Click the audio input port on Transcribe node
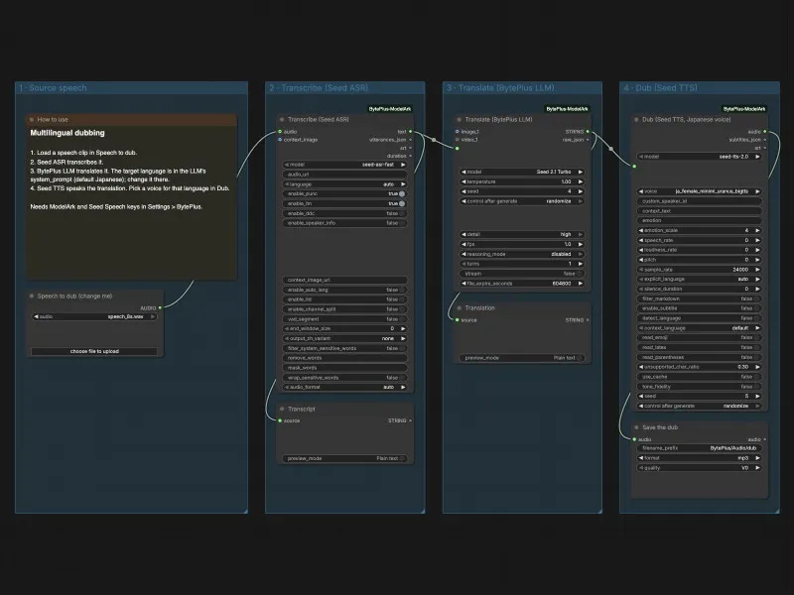Viewport: 794px width, 595px height. click(x=280, y=132)
